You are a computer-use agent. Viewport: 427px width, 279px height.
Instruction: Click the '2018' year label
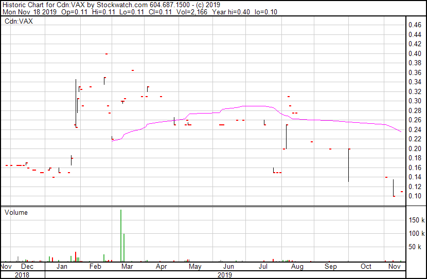(22, 275)
